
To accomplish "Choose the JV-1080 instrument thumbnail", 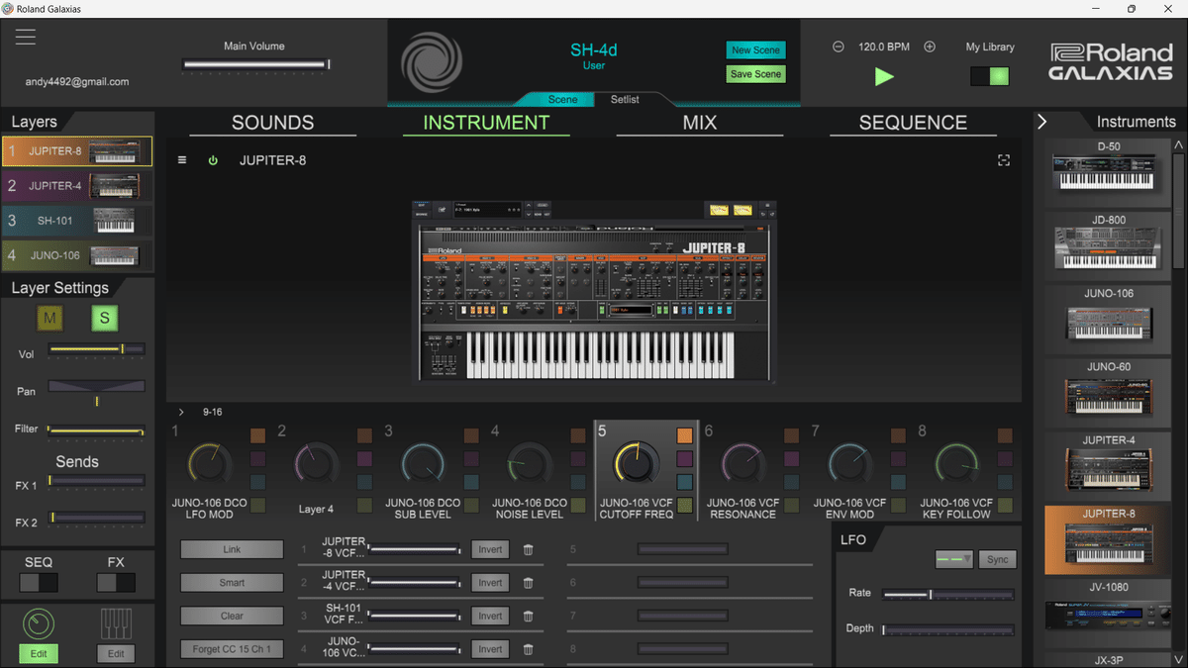I will pos(1108,616).
